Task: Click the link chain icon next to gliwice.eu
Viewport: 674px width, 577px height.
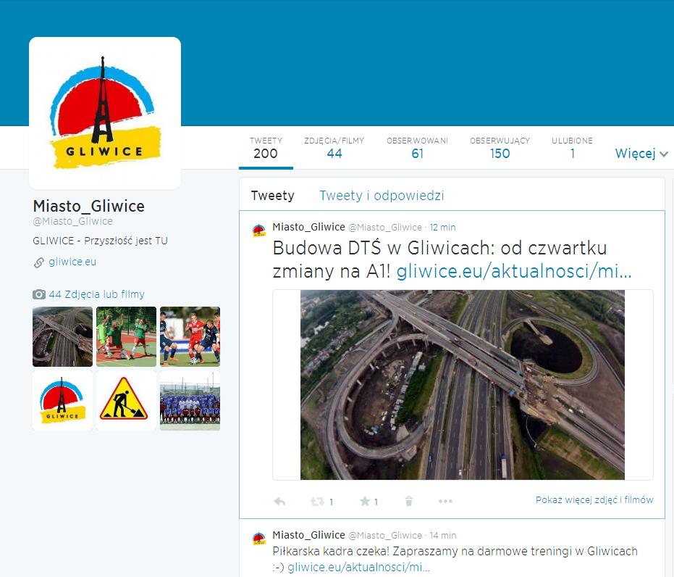Action: coord(38,262)
